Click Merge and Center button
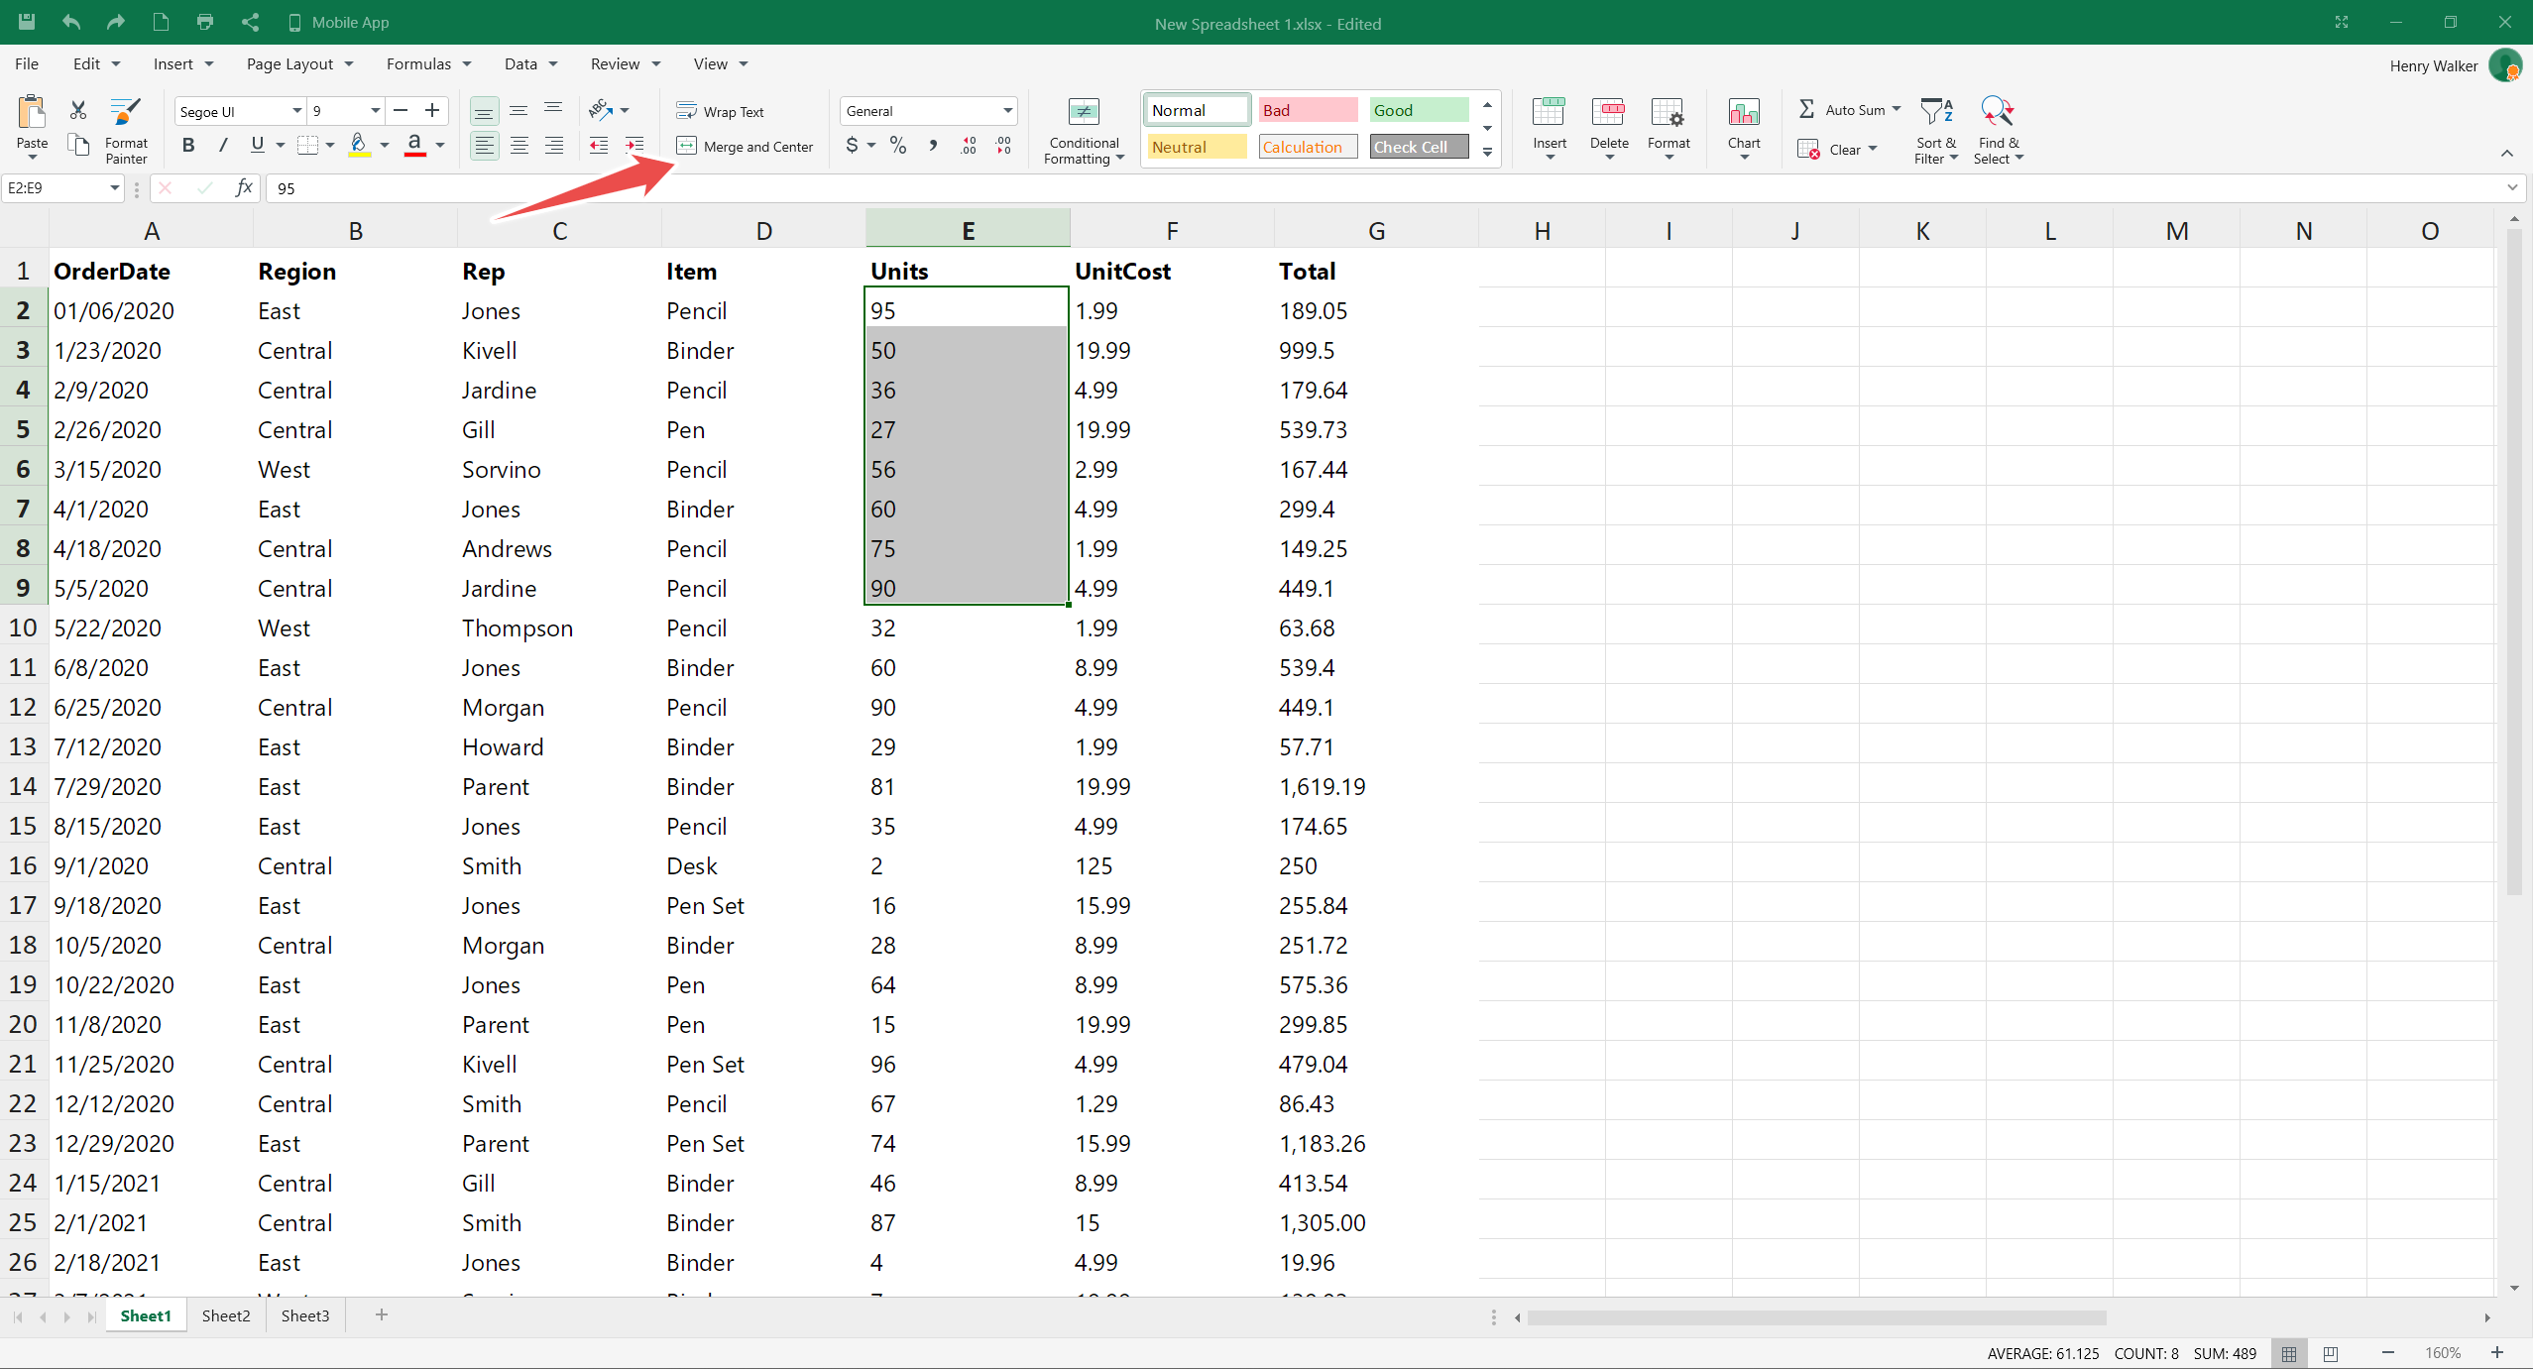Viewport: 2533px width, 1369px height. point(746,147)
